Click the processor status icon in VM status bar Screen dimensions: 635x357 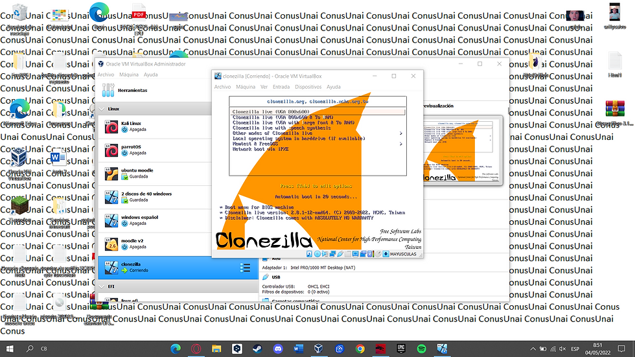[371, 254]
